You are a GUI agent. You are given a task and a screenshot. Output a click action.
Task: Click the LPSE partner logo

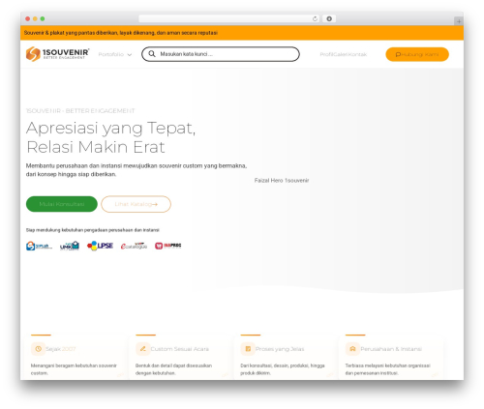click(100, 246)
